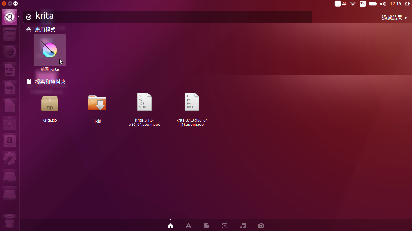The width and height of the screenshot is (412, 231).
Task: Open the Zh input method indicator
Action: coord(363,4)
